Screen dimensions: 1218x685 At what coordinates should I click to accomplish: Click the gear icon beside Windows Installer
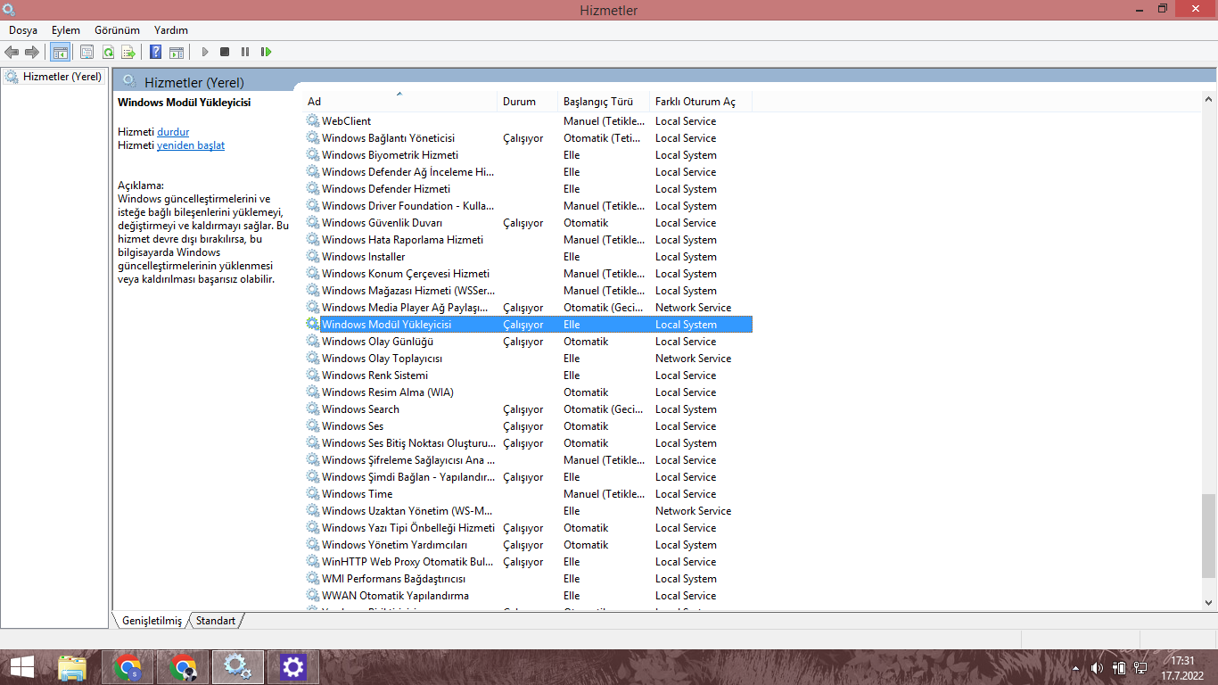tap(313, 256)
